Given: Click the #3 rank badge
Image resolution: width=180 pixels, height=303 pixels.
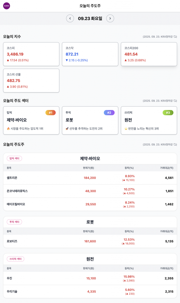Looking at the screenshot, I should (x=168, y=112).
